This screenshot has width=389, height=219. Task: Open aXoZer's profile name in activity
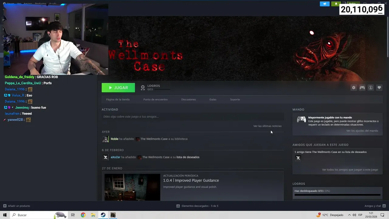tap(115, 157)
